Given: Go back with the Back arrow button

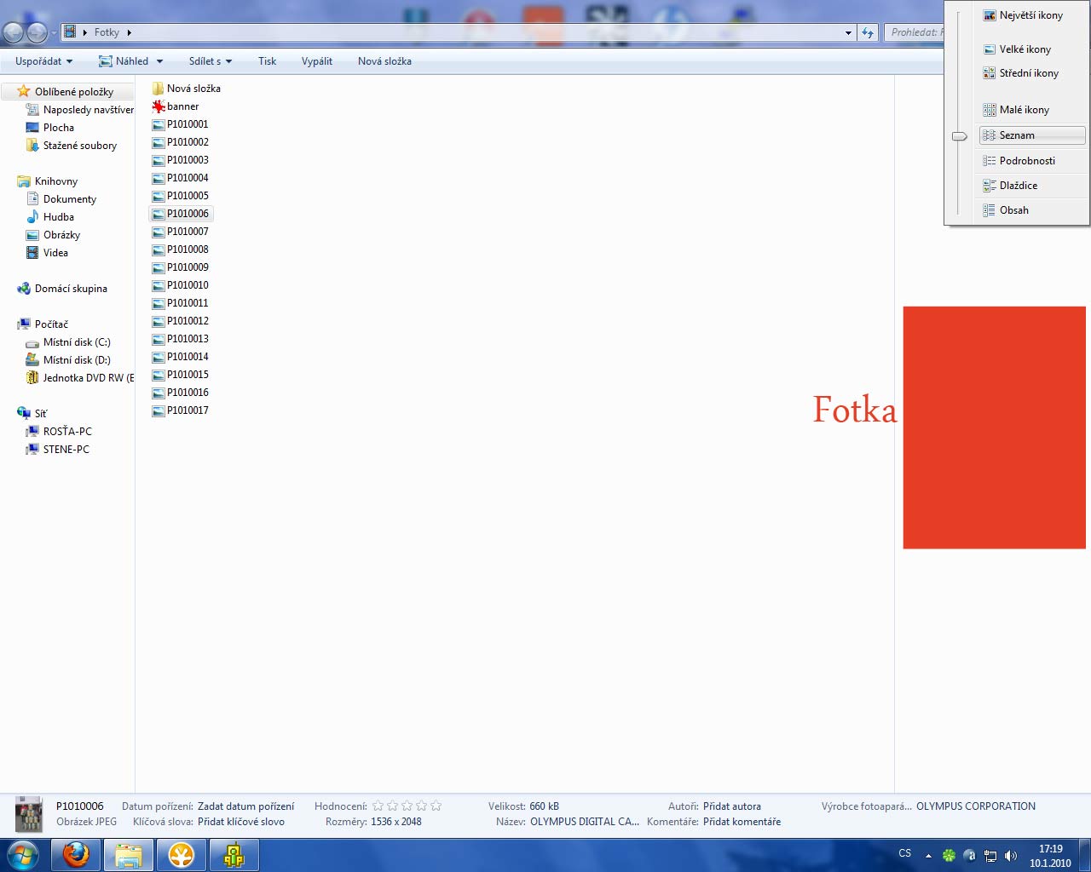Looking at the screenshot, I should click(x=14, y=32).
